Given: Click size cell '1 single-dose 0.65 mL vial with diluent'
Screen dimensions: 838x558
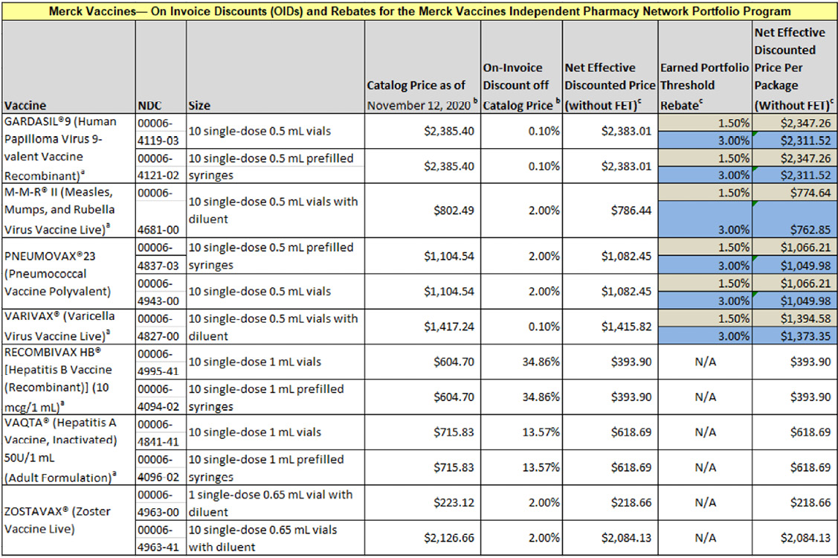Looking at the screenshot, I should [275, 503].
